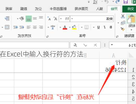Toggle Align Right horizontal alignment
The image size is (136, 104).
[x=29, y=27]
